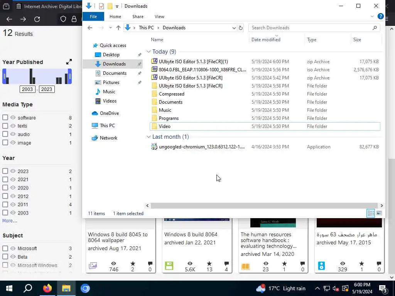The height and width of the screenshot is (296, 395).
Task: Check the software media type checkbox
Action: pyautogui.click(x=5, y=118)
